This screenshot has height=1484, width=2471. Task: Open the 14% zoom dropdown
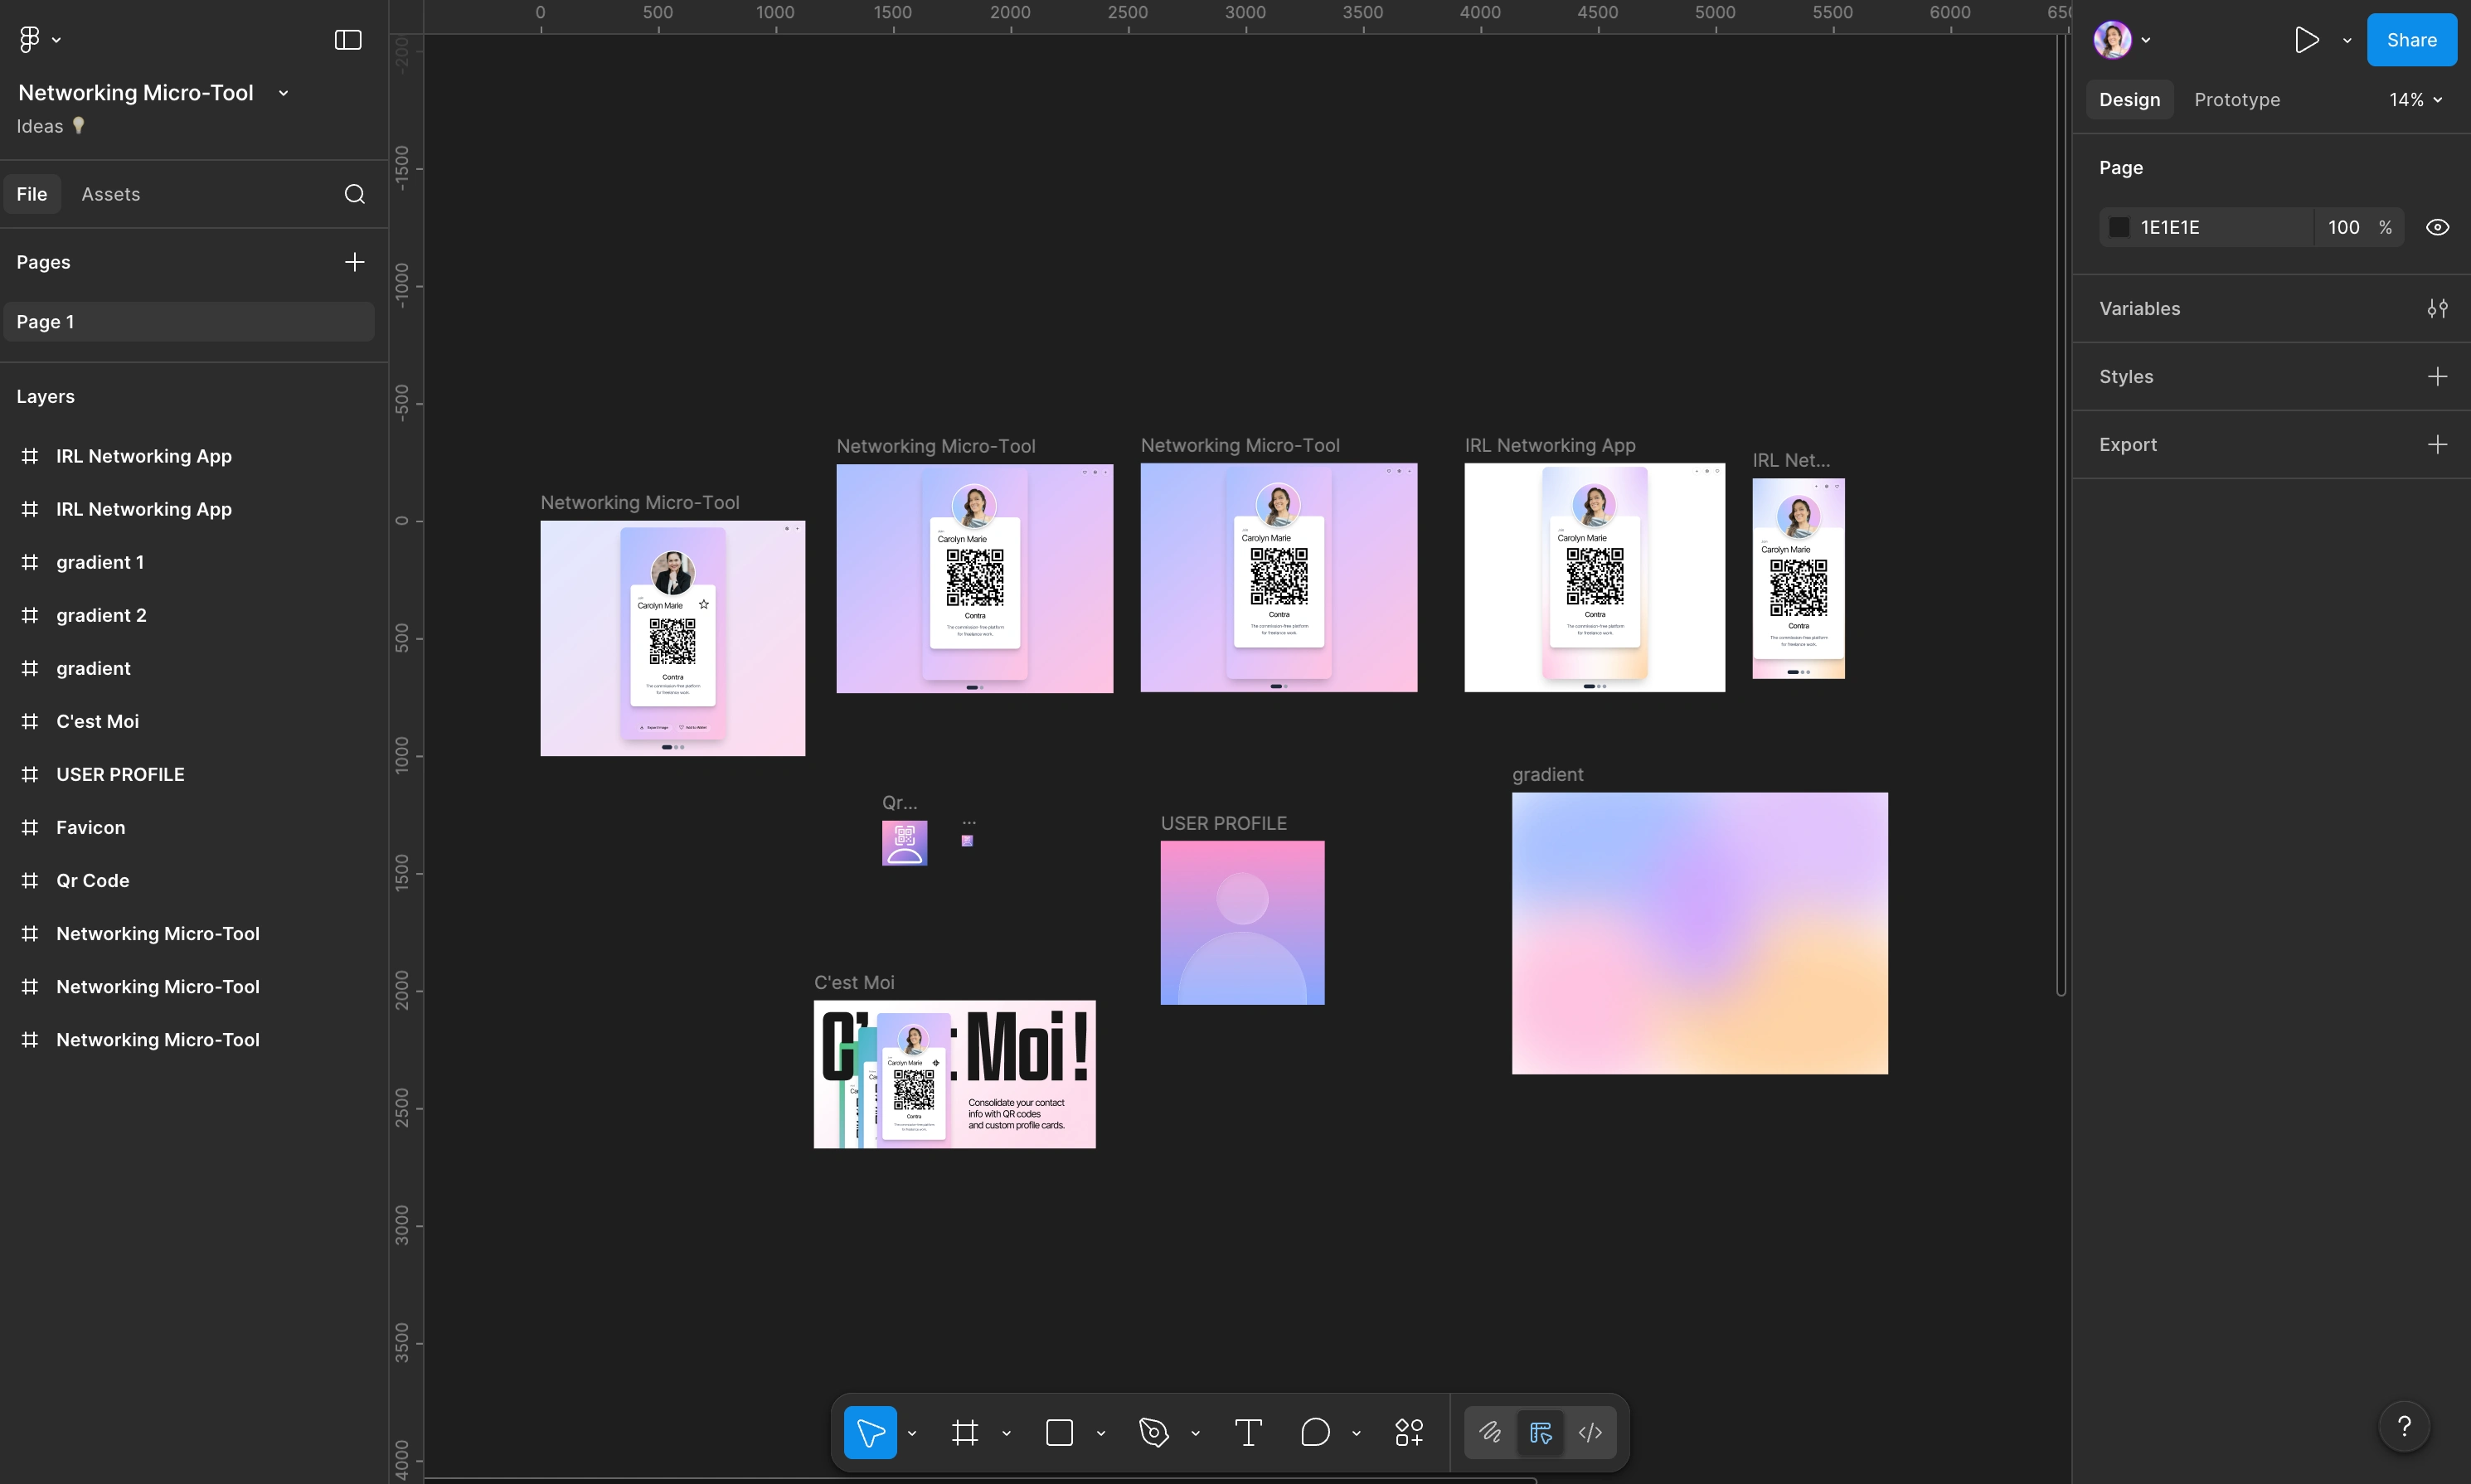point(2415,100)
